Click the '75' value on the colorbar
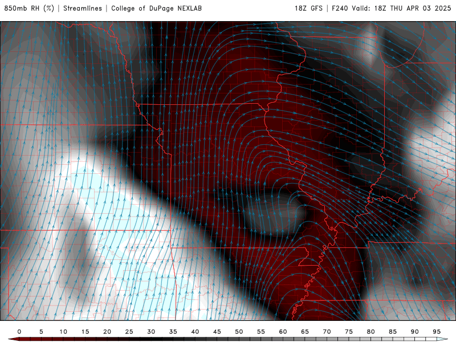Image resolution: width=456 pixels, height=342 pixels. [349, 332]
